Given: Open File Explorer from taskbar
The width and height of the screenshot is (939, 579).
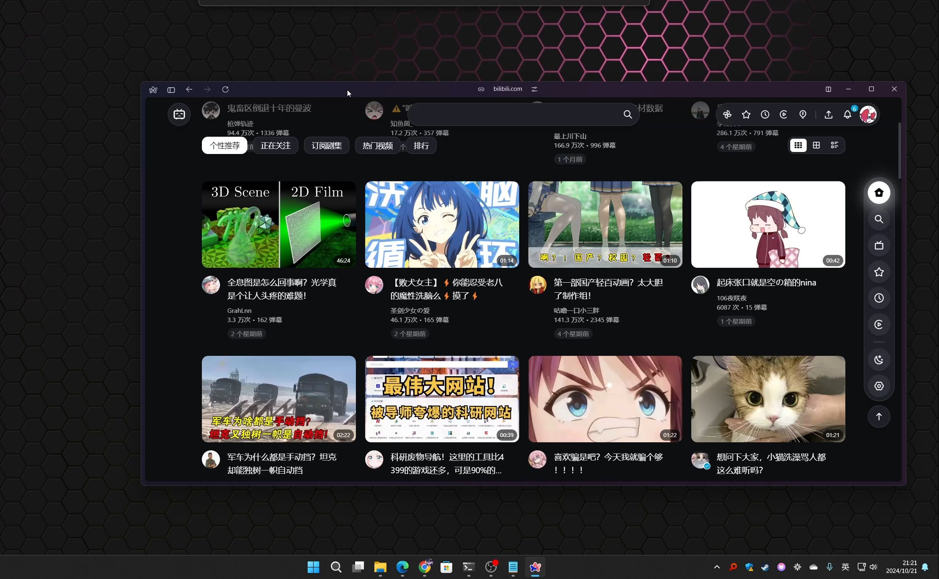Looking at the screenshot, I should [x=380, y=567].
